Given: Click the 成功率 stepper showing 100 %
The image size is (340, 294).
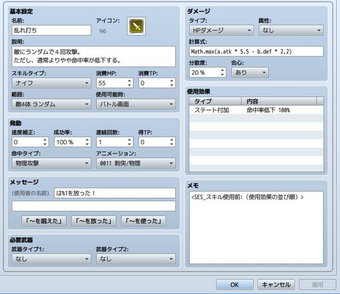Looking at the screenshot, I should point(72,142).
